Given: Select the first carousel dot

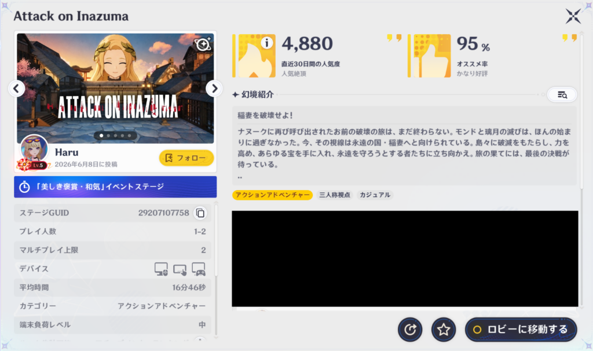Looking at the screenshot, I should pyautogui.click(x=101, y=136).
